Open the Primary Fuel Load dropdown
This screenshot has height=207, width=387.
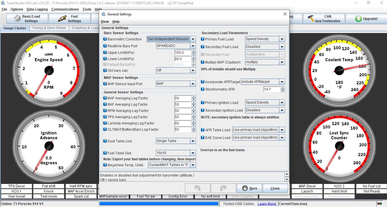(282, 39)
